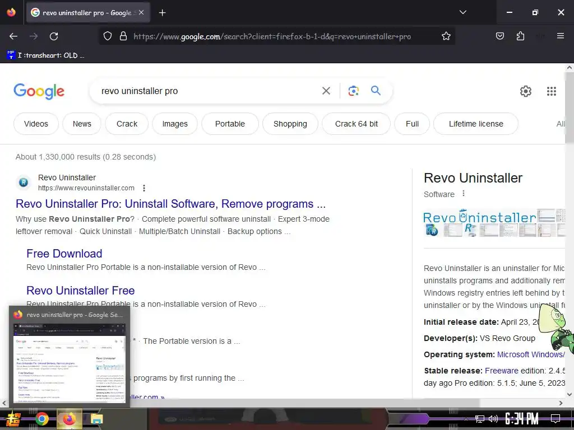Open the notification action center icon
This screenshot has height=430, width=574.
(x=556, y=419)
